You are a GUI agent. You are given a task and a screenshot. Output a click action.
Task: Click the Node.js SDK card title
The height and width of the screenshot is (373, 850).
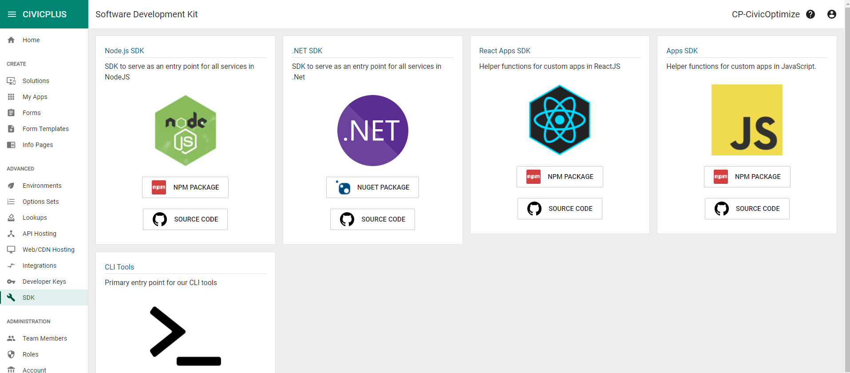[124, 51]
